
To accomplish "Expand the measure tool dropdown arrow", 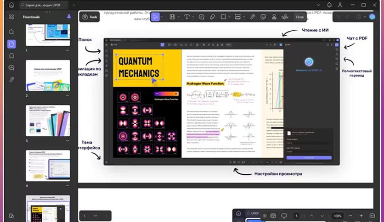I will pos(244,17).
